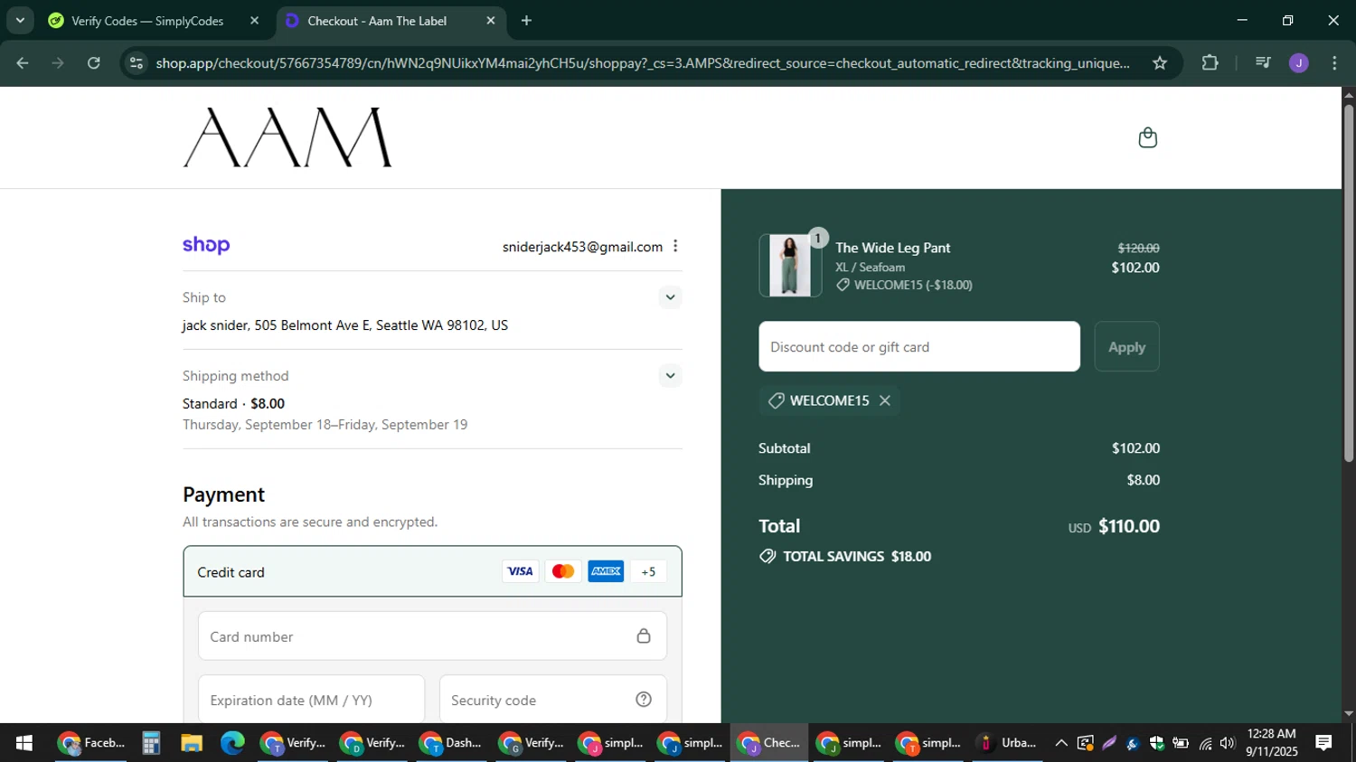Image resolution: width=1356 pixels, height=762 pixels.
Task: Click the Visa card icon
Action: click(520, 571)
